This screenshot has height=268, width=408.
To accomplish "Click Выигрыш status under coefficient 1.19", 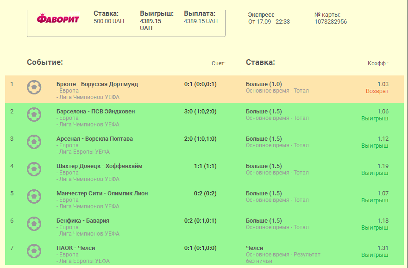I will pyautogui.click(x=375, y=173).
